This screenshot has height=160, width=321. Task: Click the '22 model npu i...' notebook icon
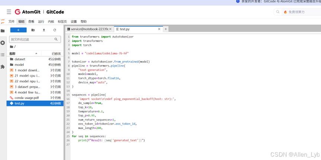12,81
